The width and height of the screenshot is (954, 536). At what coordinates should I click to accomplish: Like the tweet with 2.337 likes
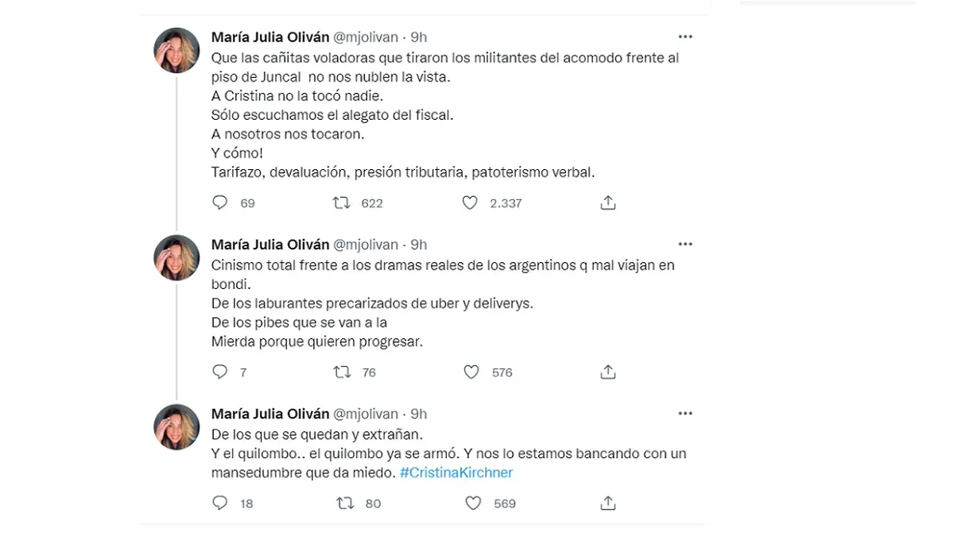pyautogui.click(x=470, y=202)
